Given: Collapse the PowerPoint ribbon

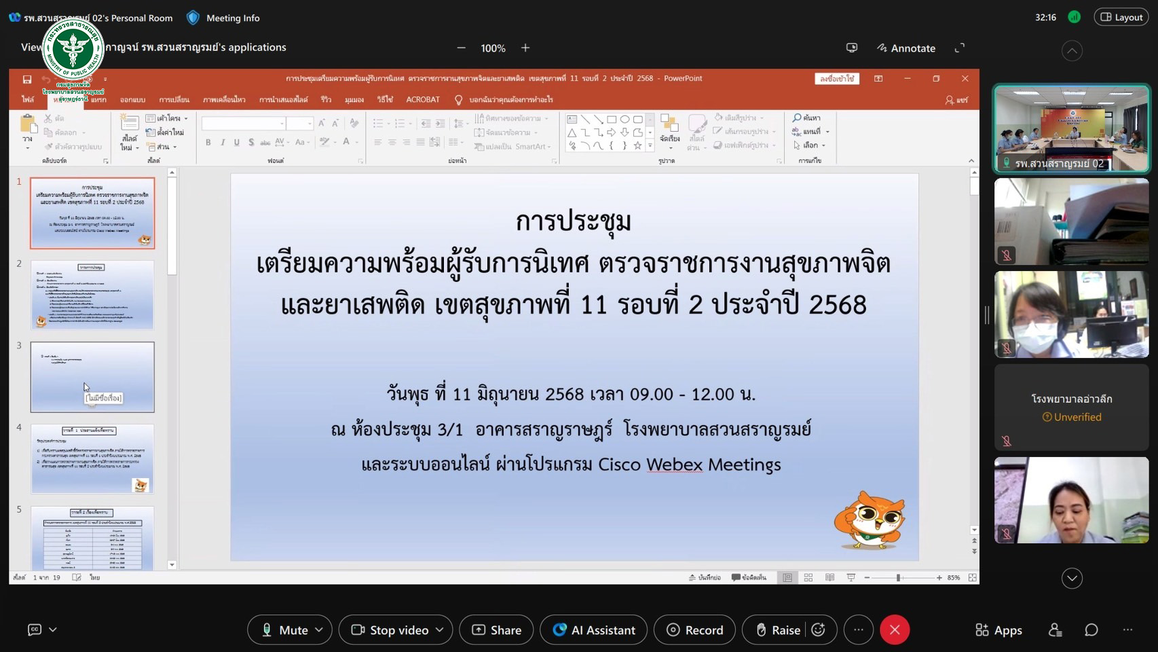Looking at the screenshot, I should click(971, 161).
